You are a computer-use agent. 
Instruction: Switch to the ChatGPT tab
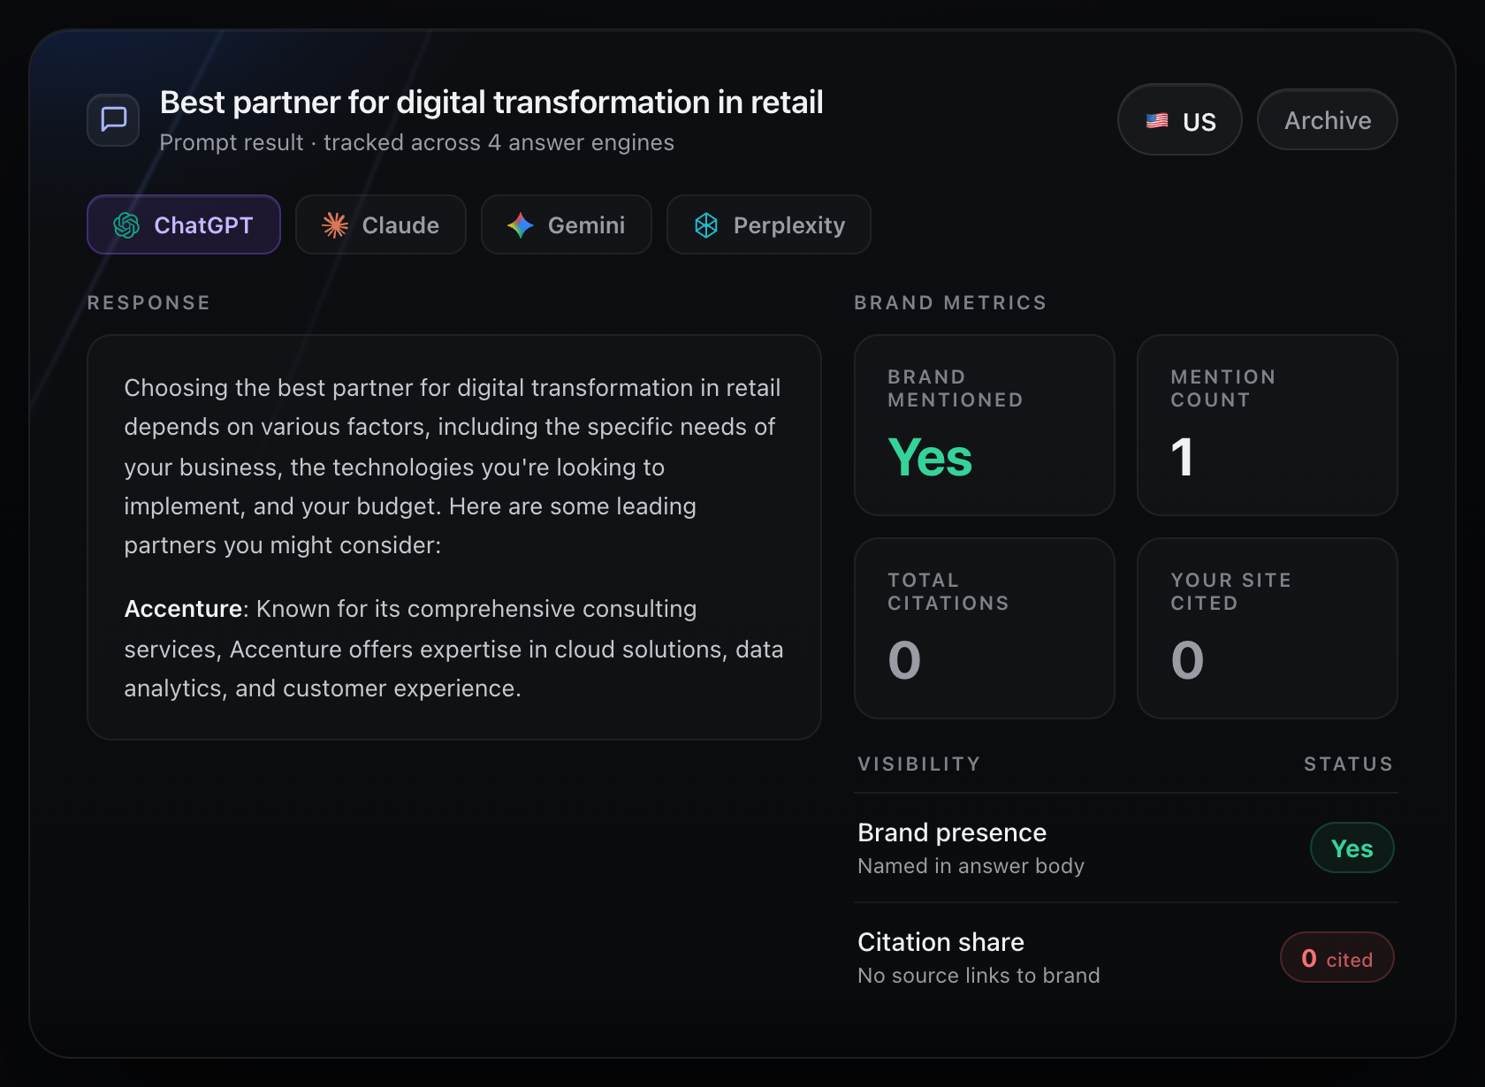[x=184, y=224]
